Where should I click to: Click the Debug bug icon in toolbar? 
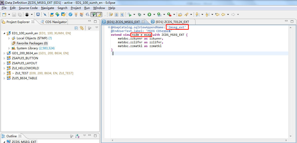[139, 14]
